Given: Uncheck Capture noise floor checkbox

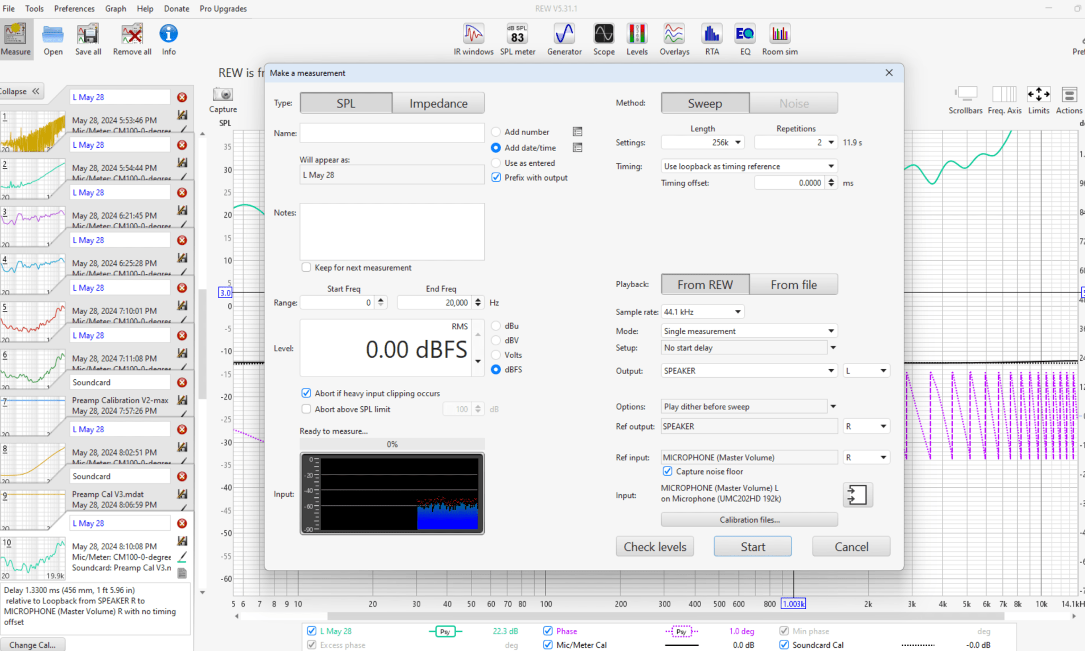Looking at the screenshot, I should point(668,471).
